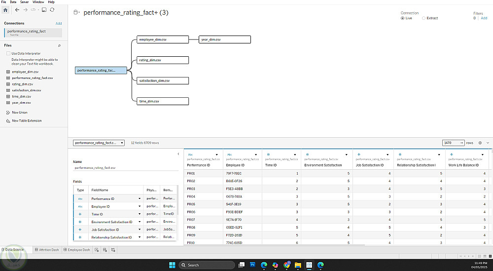The height and width of the screenshot is (271, 493).
Task: Open the Data menu
Action: (13, 2)
